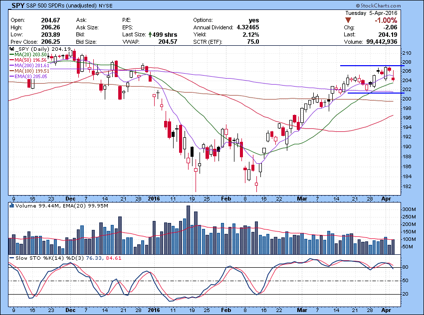This screenshot has width=424, height=315.
Task: Click the SCTR (ETF) score 75.0
Action: tap(253, 42)
